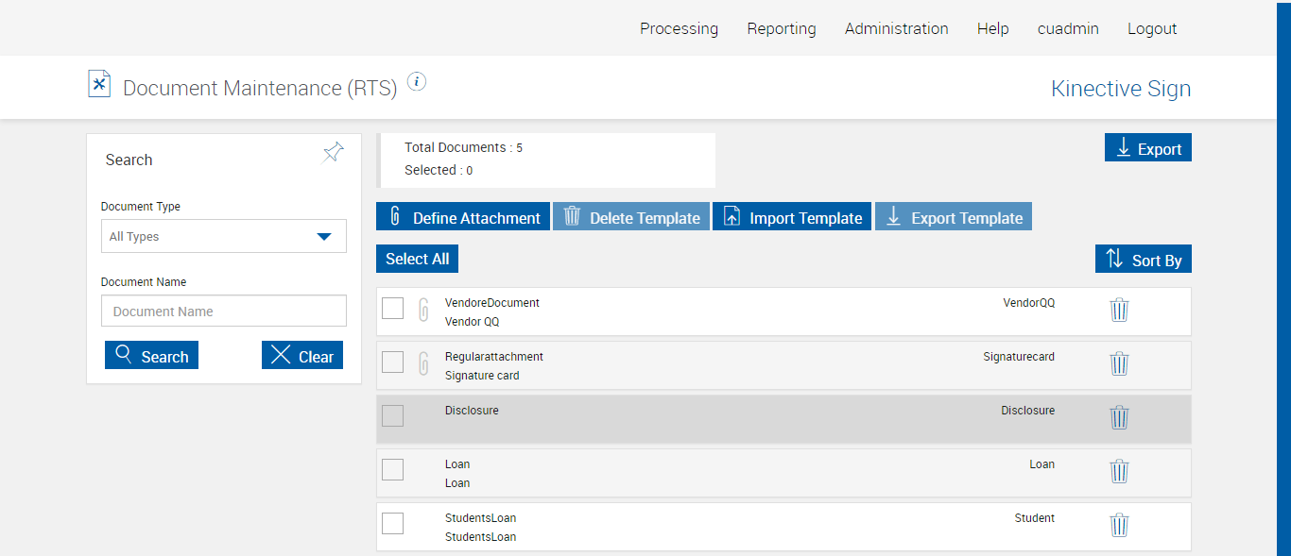Click into the Document Name field

224,311
